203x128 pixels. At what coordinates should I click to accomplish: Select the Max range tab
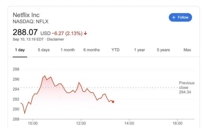coord(187,50)
